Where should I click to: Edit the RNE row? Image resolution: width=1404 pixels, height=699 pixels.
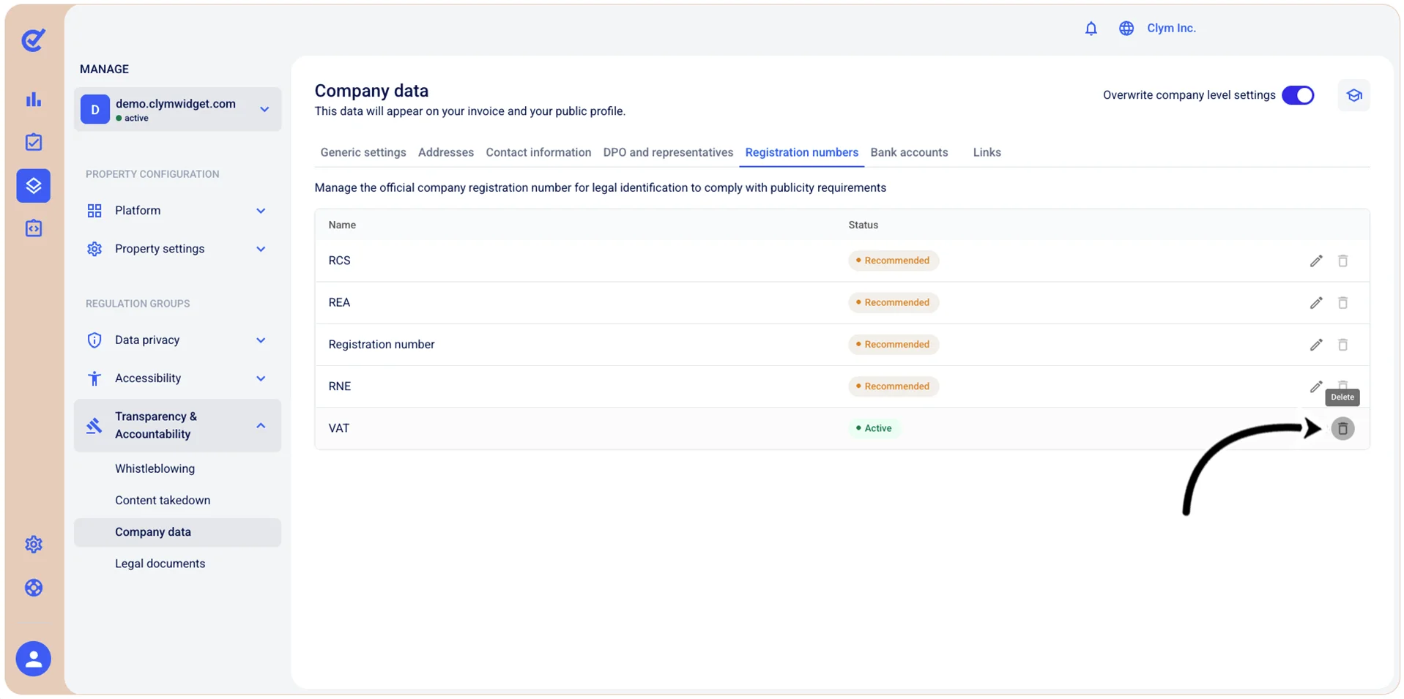click(x=1316, y=386)
